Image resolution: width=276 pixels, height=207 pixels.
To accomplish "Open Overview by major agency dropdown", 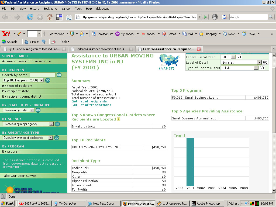I will [51, 124].
